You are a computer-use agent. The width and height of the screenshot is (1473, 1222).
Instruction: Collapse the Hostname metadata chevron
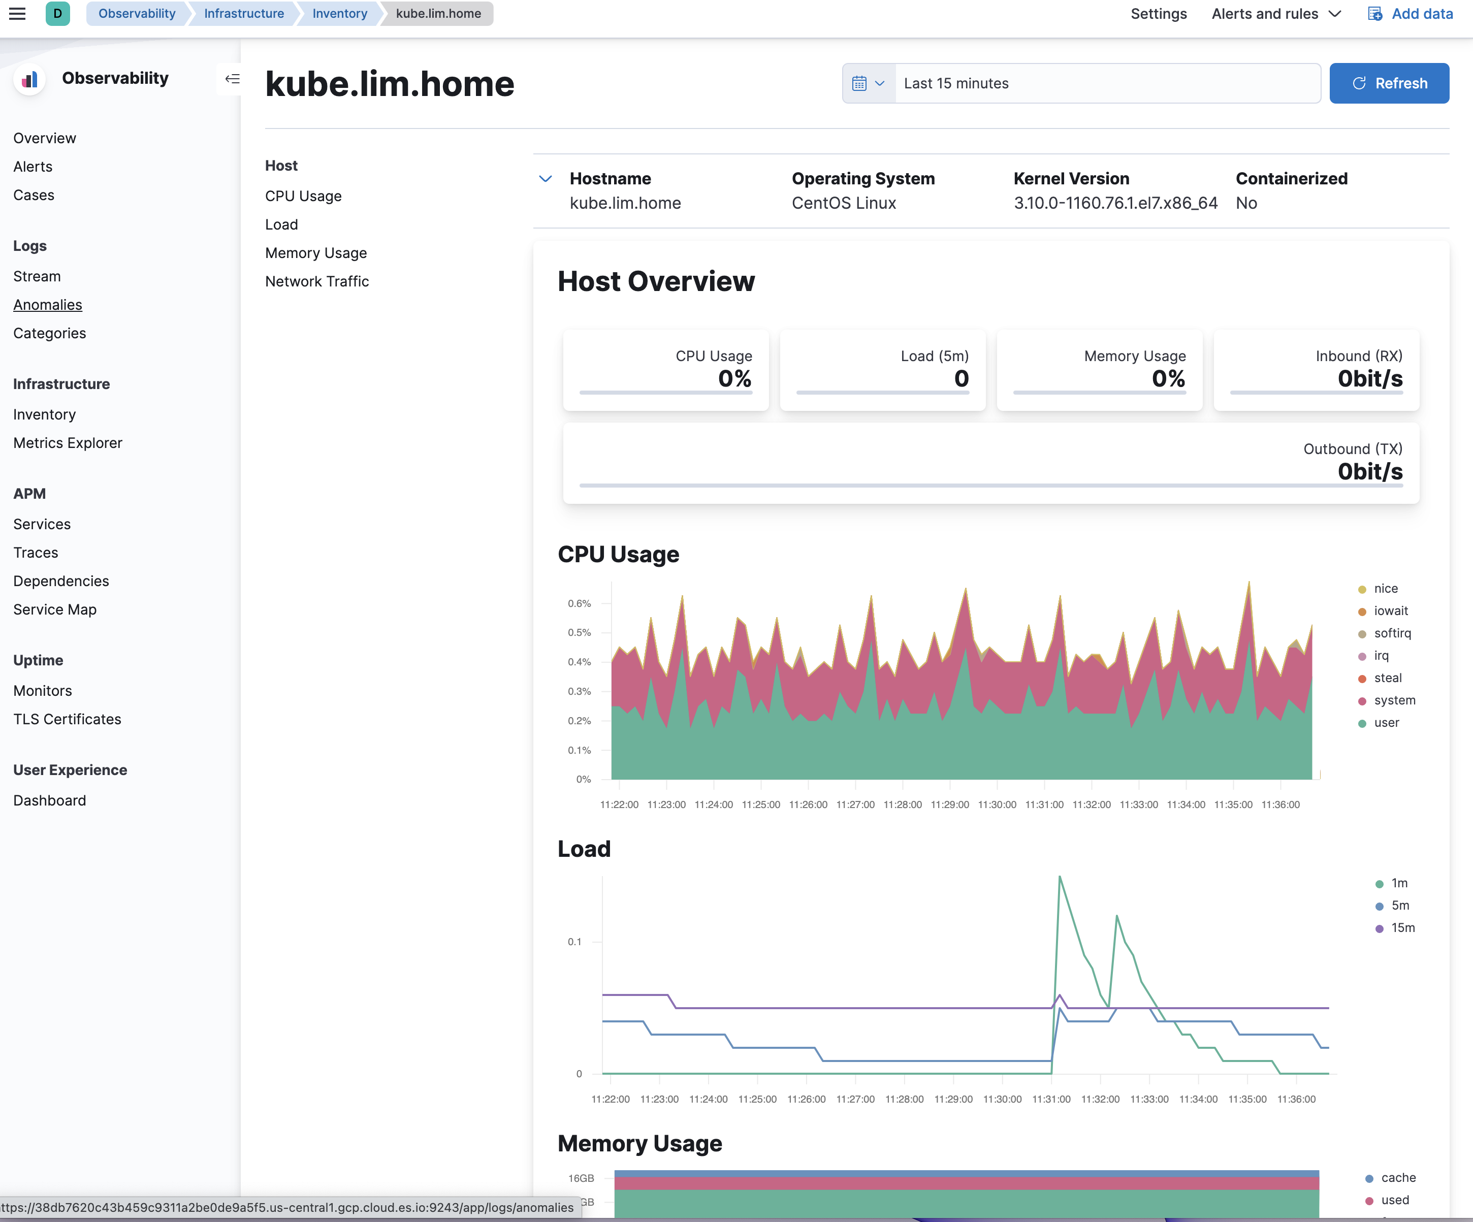[545, 179]
